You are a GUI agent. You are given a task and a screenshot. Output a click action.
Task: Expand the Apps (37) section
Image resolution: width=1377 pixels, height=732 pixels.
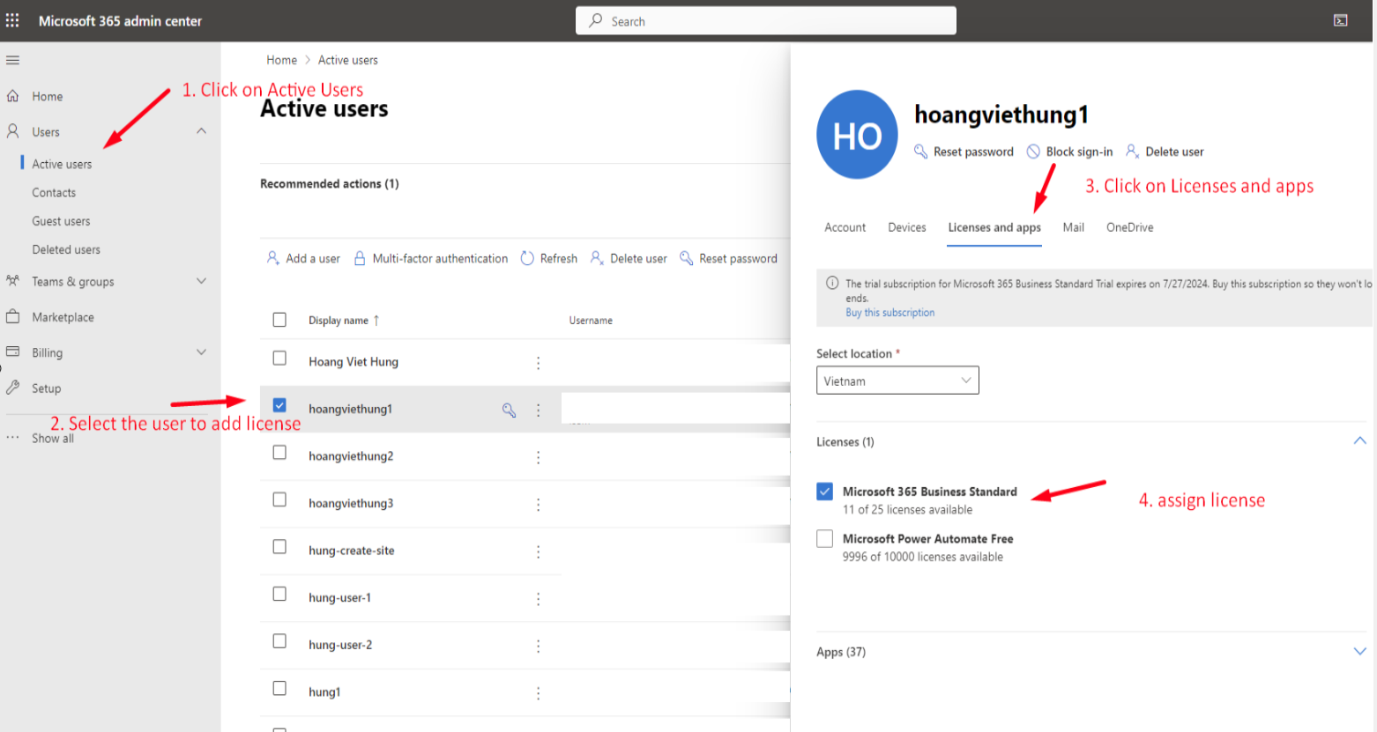click(x=1359, y=652)
